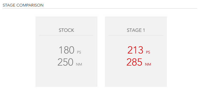
Task: Click the horizontal rule below STAGE COMPARISON
Action: pyautogui.click(x=100, y=8)
